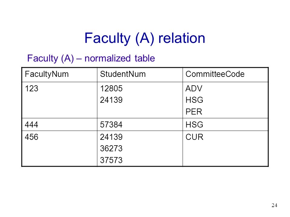Click the faculty number 444 cell

pos(31,125)
